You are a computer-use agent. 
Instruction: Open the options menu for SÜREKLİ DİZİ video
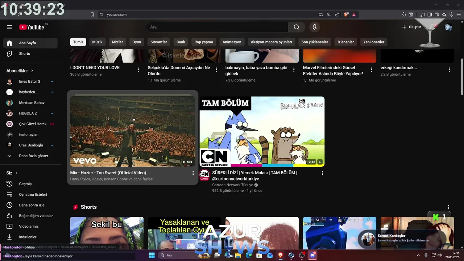pos(322,173)
